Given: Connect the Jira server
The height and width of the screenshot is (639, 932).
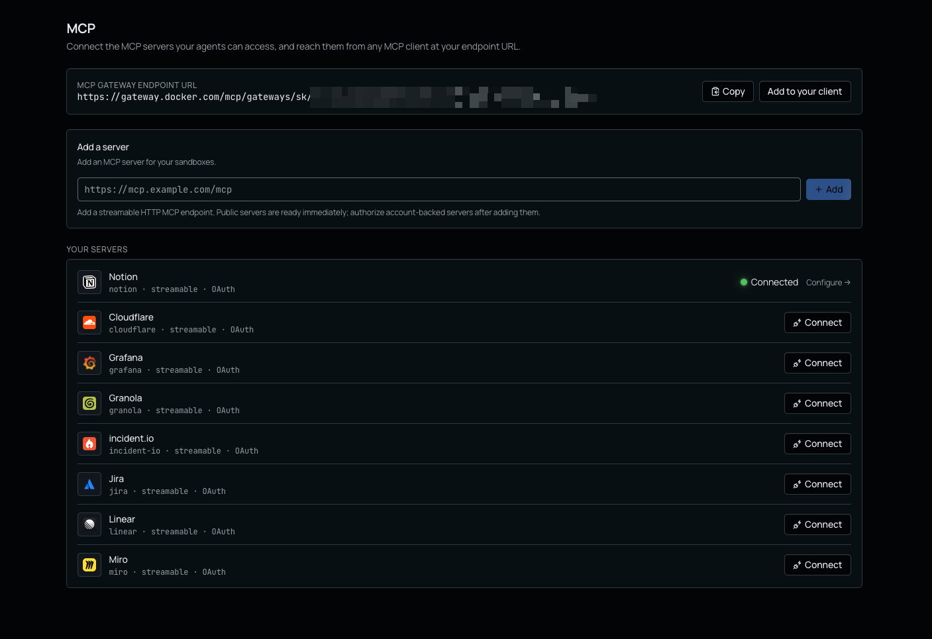Looking at the screenshot, I should 817,484.
